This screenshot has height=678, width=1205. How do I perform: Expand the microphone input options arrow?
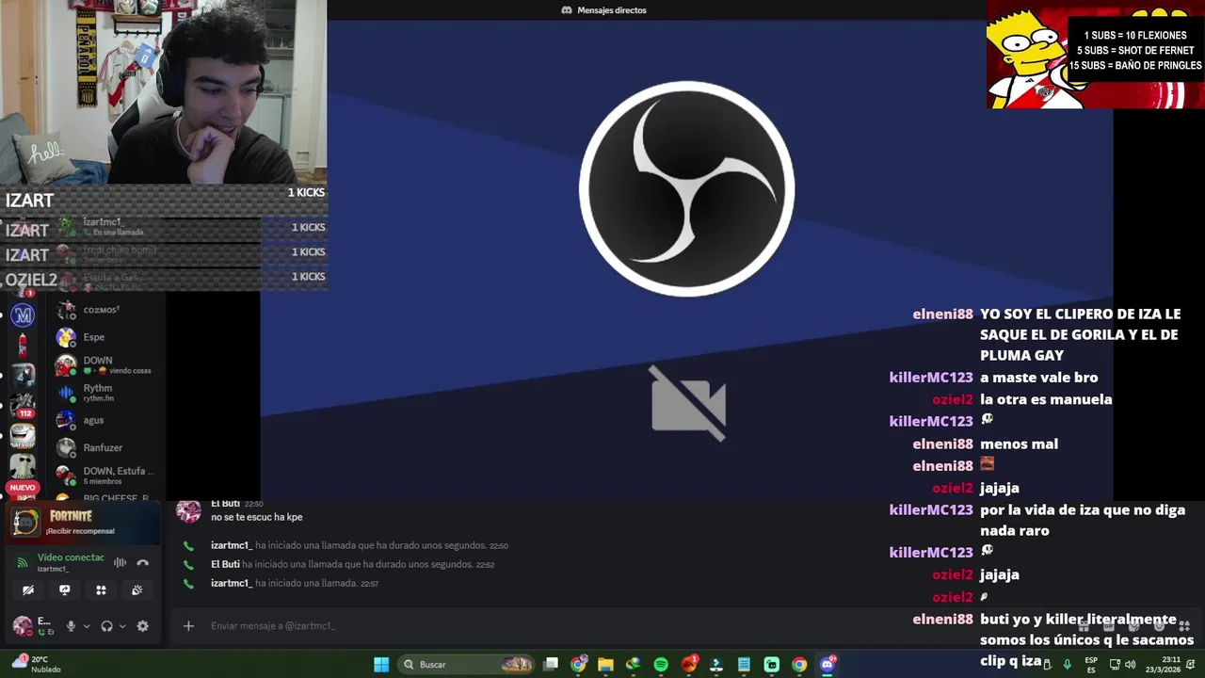coord(87,626)
